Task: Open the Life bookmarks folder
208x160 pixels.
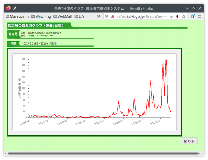Action: coord(79,16)
